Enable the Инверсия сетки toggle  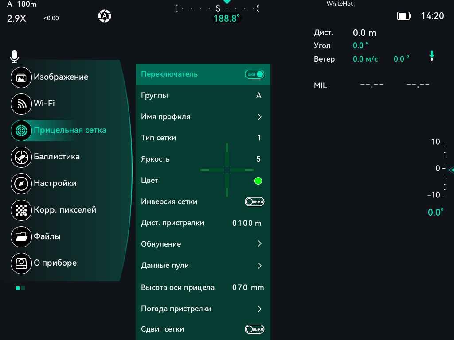(x=254, y=201)
